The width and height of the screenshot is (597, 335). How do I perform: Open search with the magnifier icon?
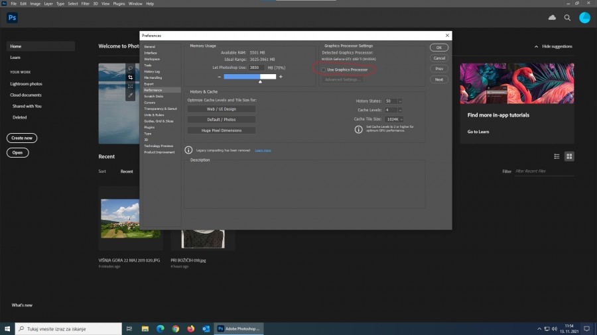(x=567, y=18)
